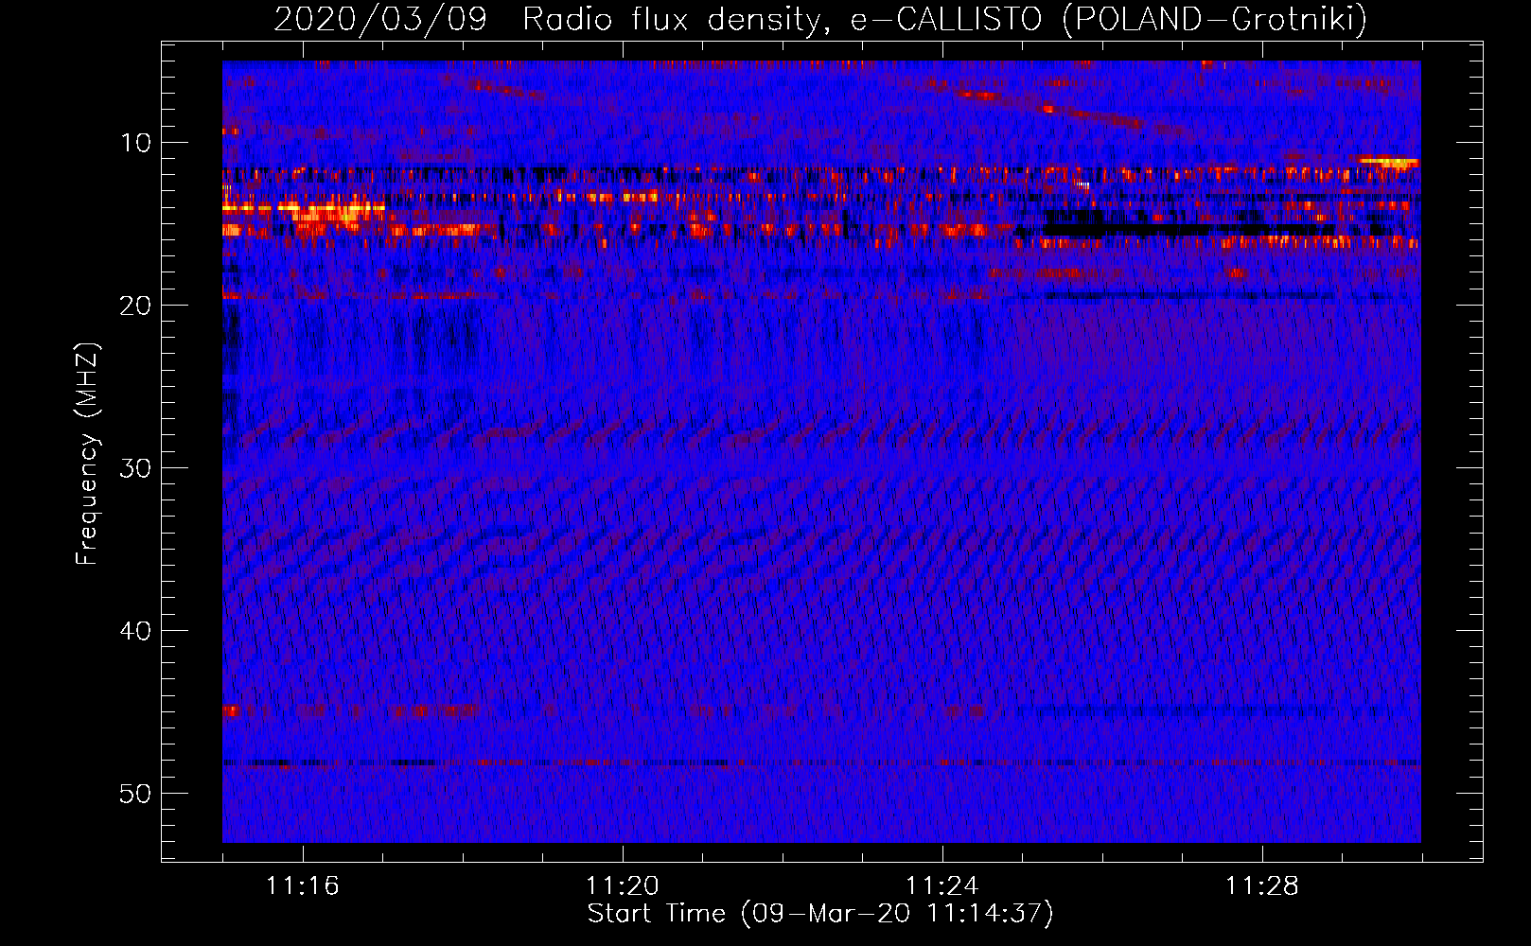Click the frequency tick label '40'
This screenshot has height=946, width=1531.
[x=136, y=631]
